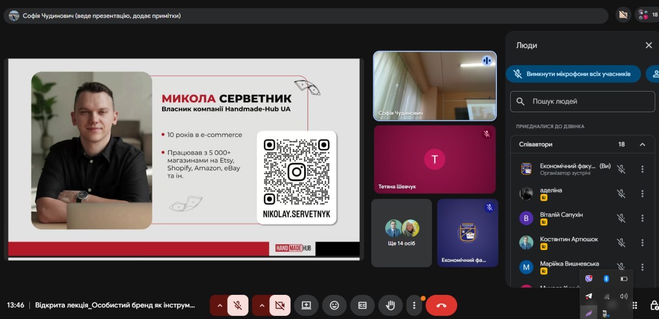Click yellow badge under Віталій Сапухін
659x319 pixels.
544,222
